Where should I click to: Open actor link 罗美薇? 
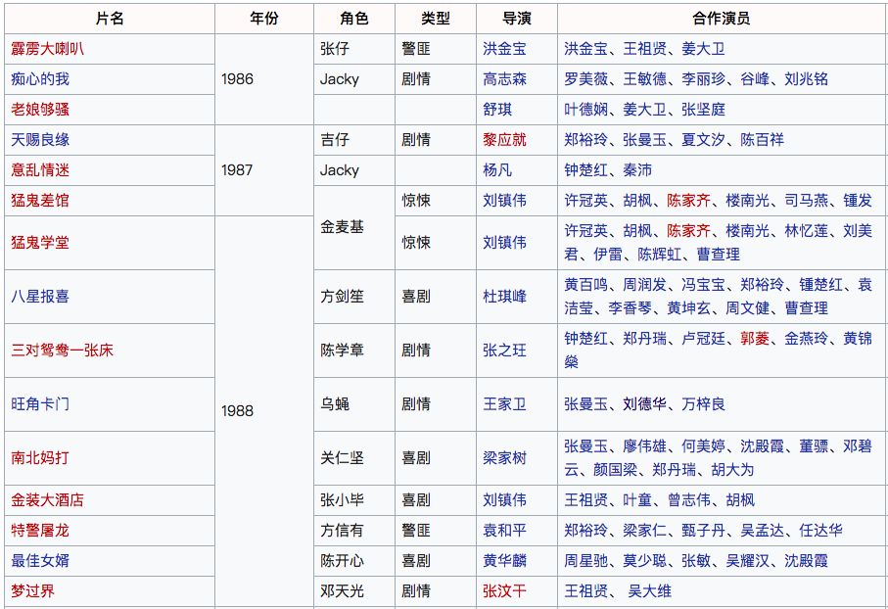click(x=585, y=79)
